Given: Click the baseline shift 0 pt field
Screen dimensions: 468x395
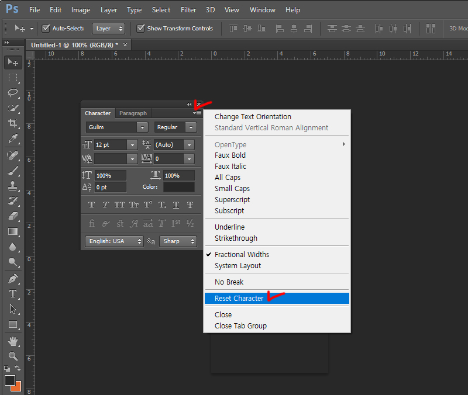Looking at the screenshot, I should (111, 187).
